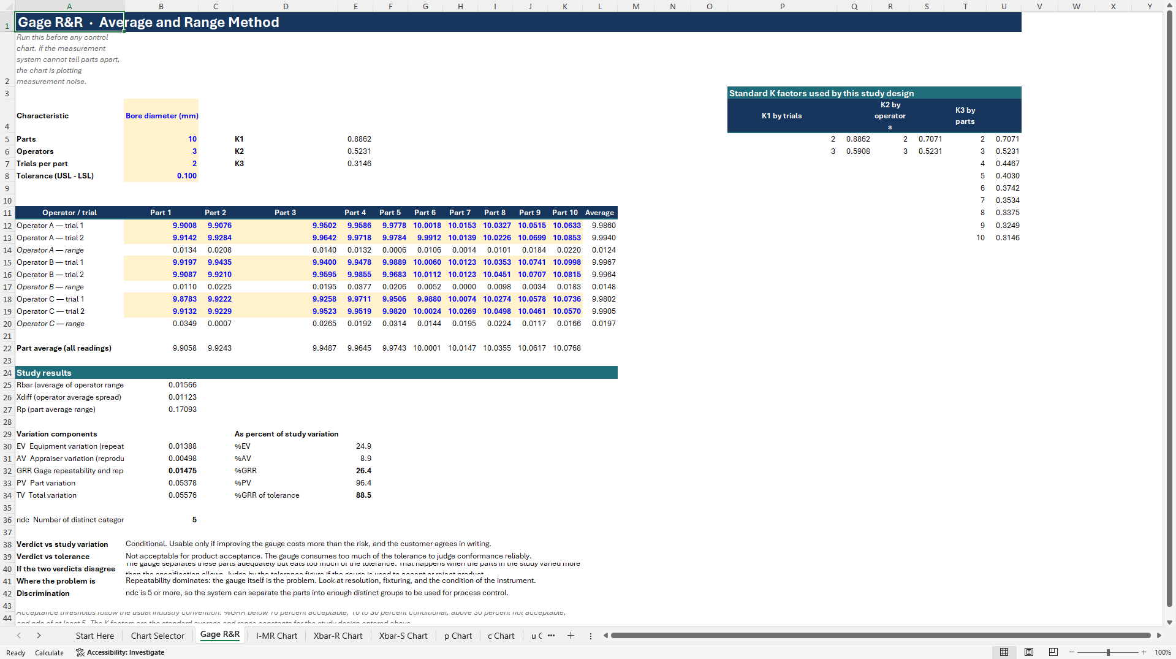Select Verdict vs tolerance label

tap(69, 557)
